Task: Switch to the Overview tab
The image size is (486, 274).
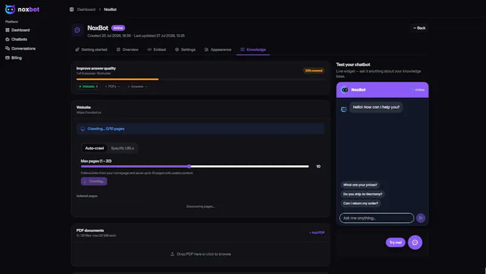Action: click(x=128, y=50)
